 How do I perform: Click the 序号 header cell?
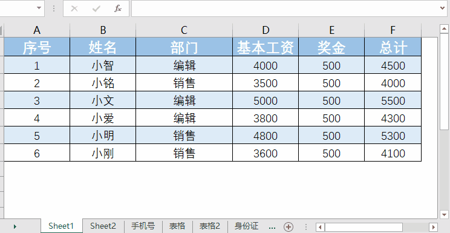click(37, 47)
